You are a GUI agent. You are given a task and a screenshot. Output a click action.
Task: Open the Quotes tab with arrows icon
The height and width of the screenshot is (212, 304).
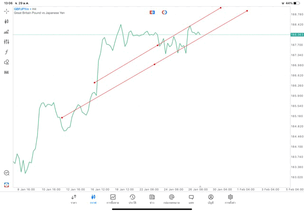pyautogui.click(x=74, y=199)
